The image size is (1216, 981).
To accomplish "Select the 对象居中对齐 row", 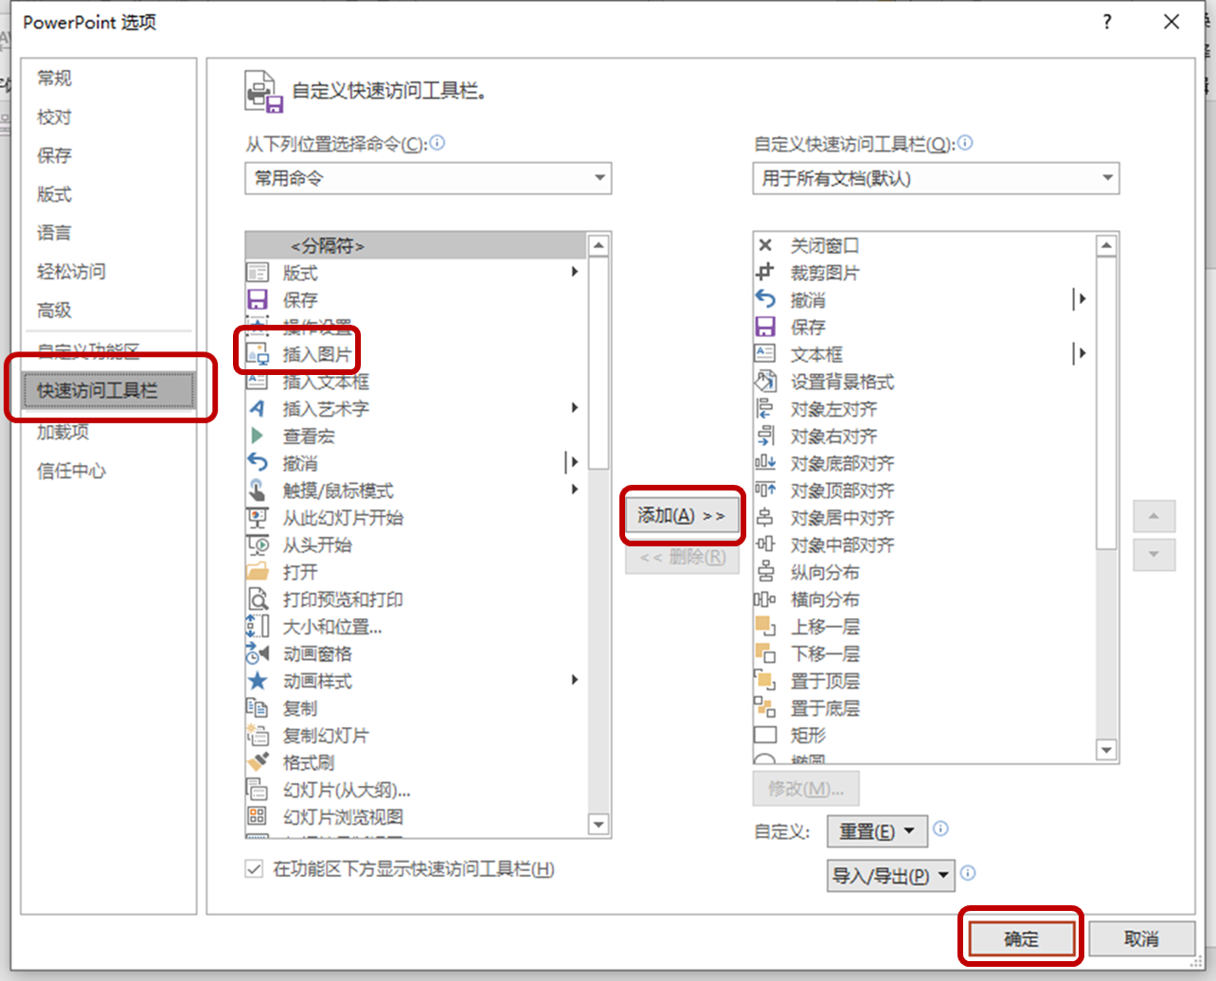I will tap(924, 518).
